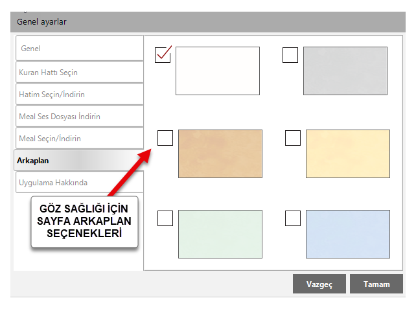Click the Vazgeç cancel button
This screenshot has width=416, height=309.
click(319, 284)
